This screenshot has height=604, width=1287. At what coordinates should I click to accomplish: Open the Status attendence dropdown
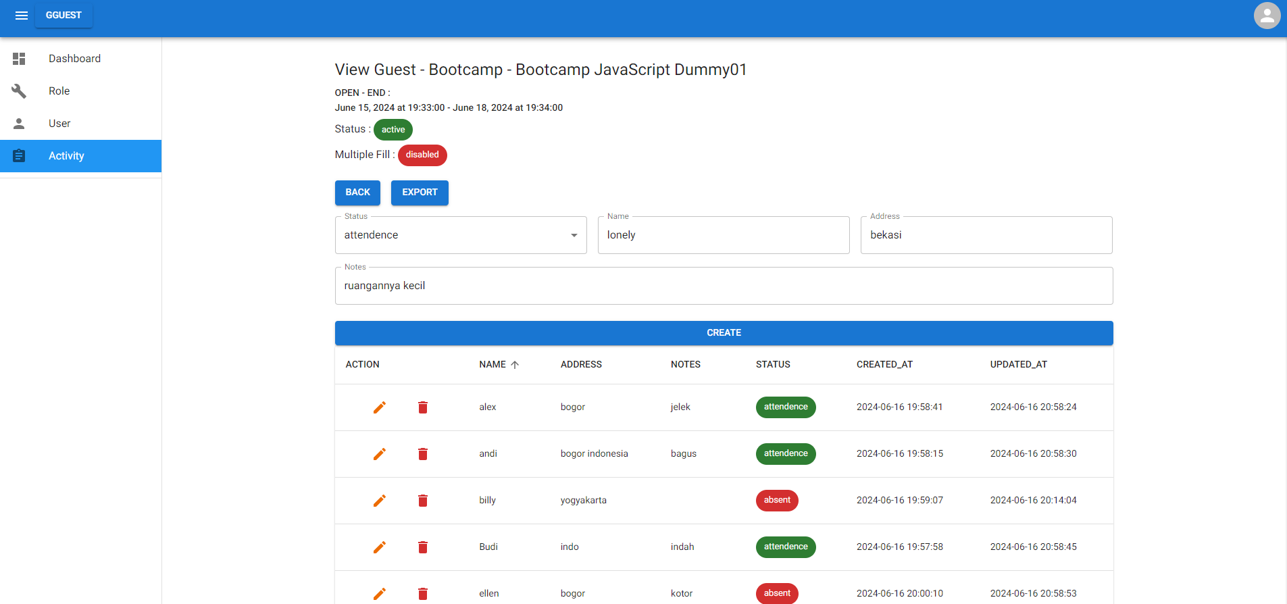pyautogui.click(x=461, y=235)
